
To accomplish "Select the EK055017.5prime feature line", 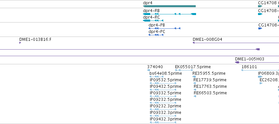I will [x=184, y=70].
